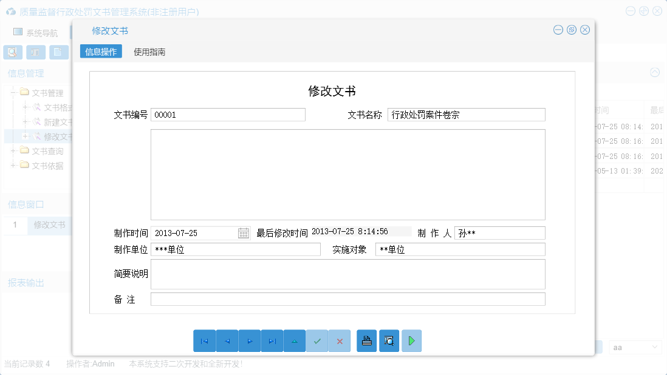Go to the previous record
667x375 pixels.
click(x=227, y=340)
